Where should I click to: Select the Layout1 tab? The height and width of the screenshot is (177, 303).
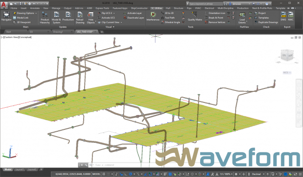[19, 169]
